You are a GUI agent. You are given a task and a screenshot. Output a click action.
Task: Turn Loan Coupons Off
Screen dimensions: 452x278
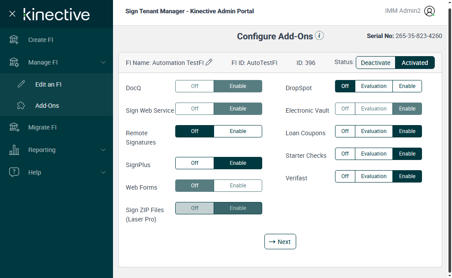click(x=345, y=131)
